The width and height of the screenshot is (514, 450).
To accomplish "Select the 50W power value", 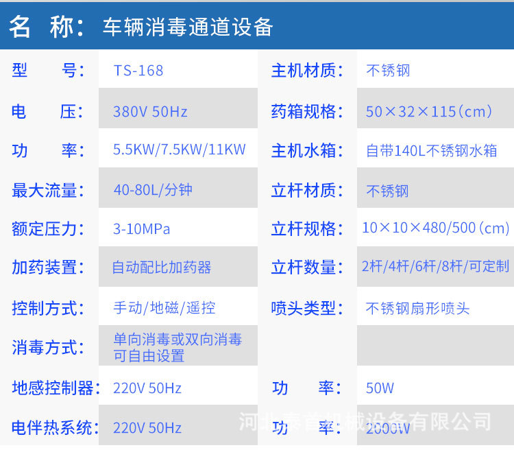I will click(x=380, y=388).
